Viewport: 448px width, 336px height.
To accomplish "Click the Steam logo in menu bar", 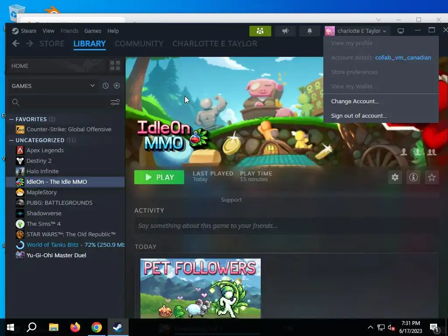I will pyautogui.click(x=15, y=31).
